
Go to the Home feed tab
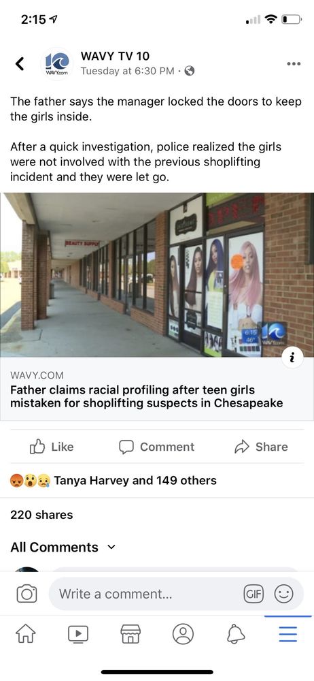click(x=26, y=634)
